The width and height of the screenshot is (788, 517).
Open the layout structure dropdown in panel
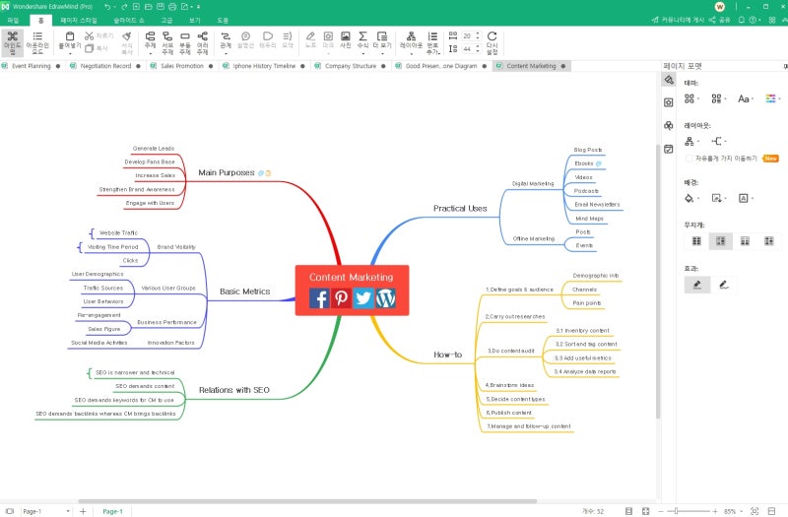[692, 141]
